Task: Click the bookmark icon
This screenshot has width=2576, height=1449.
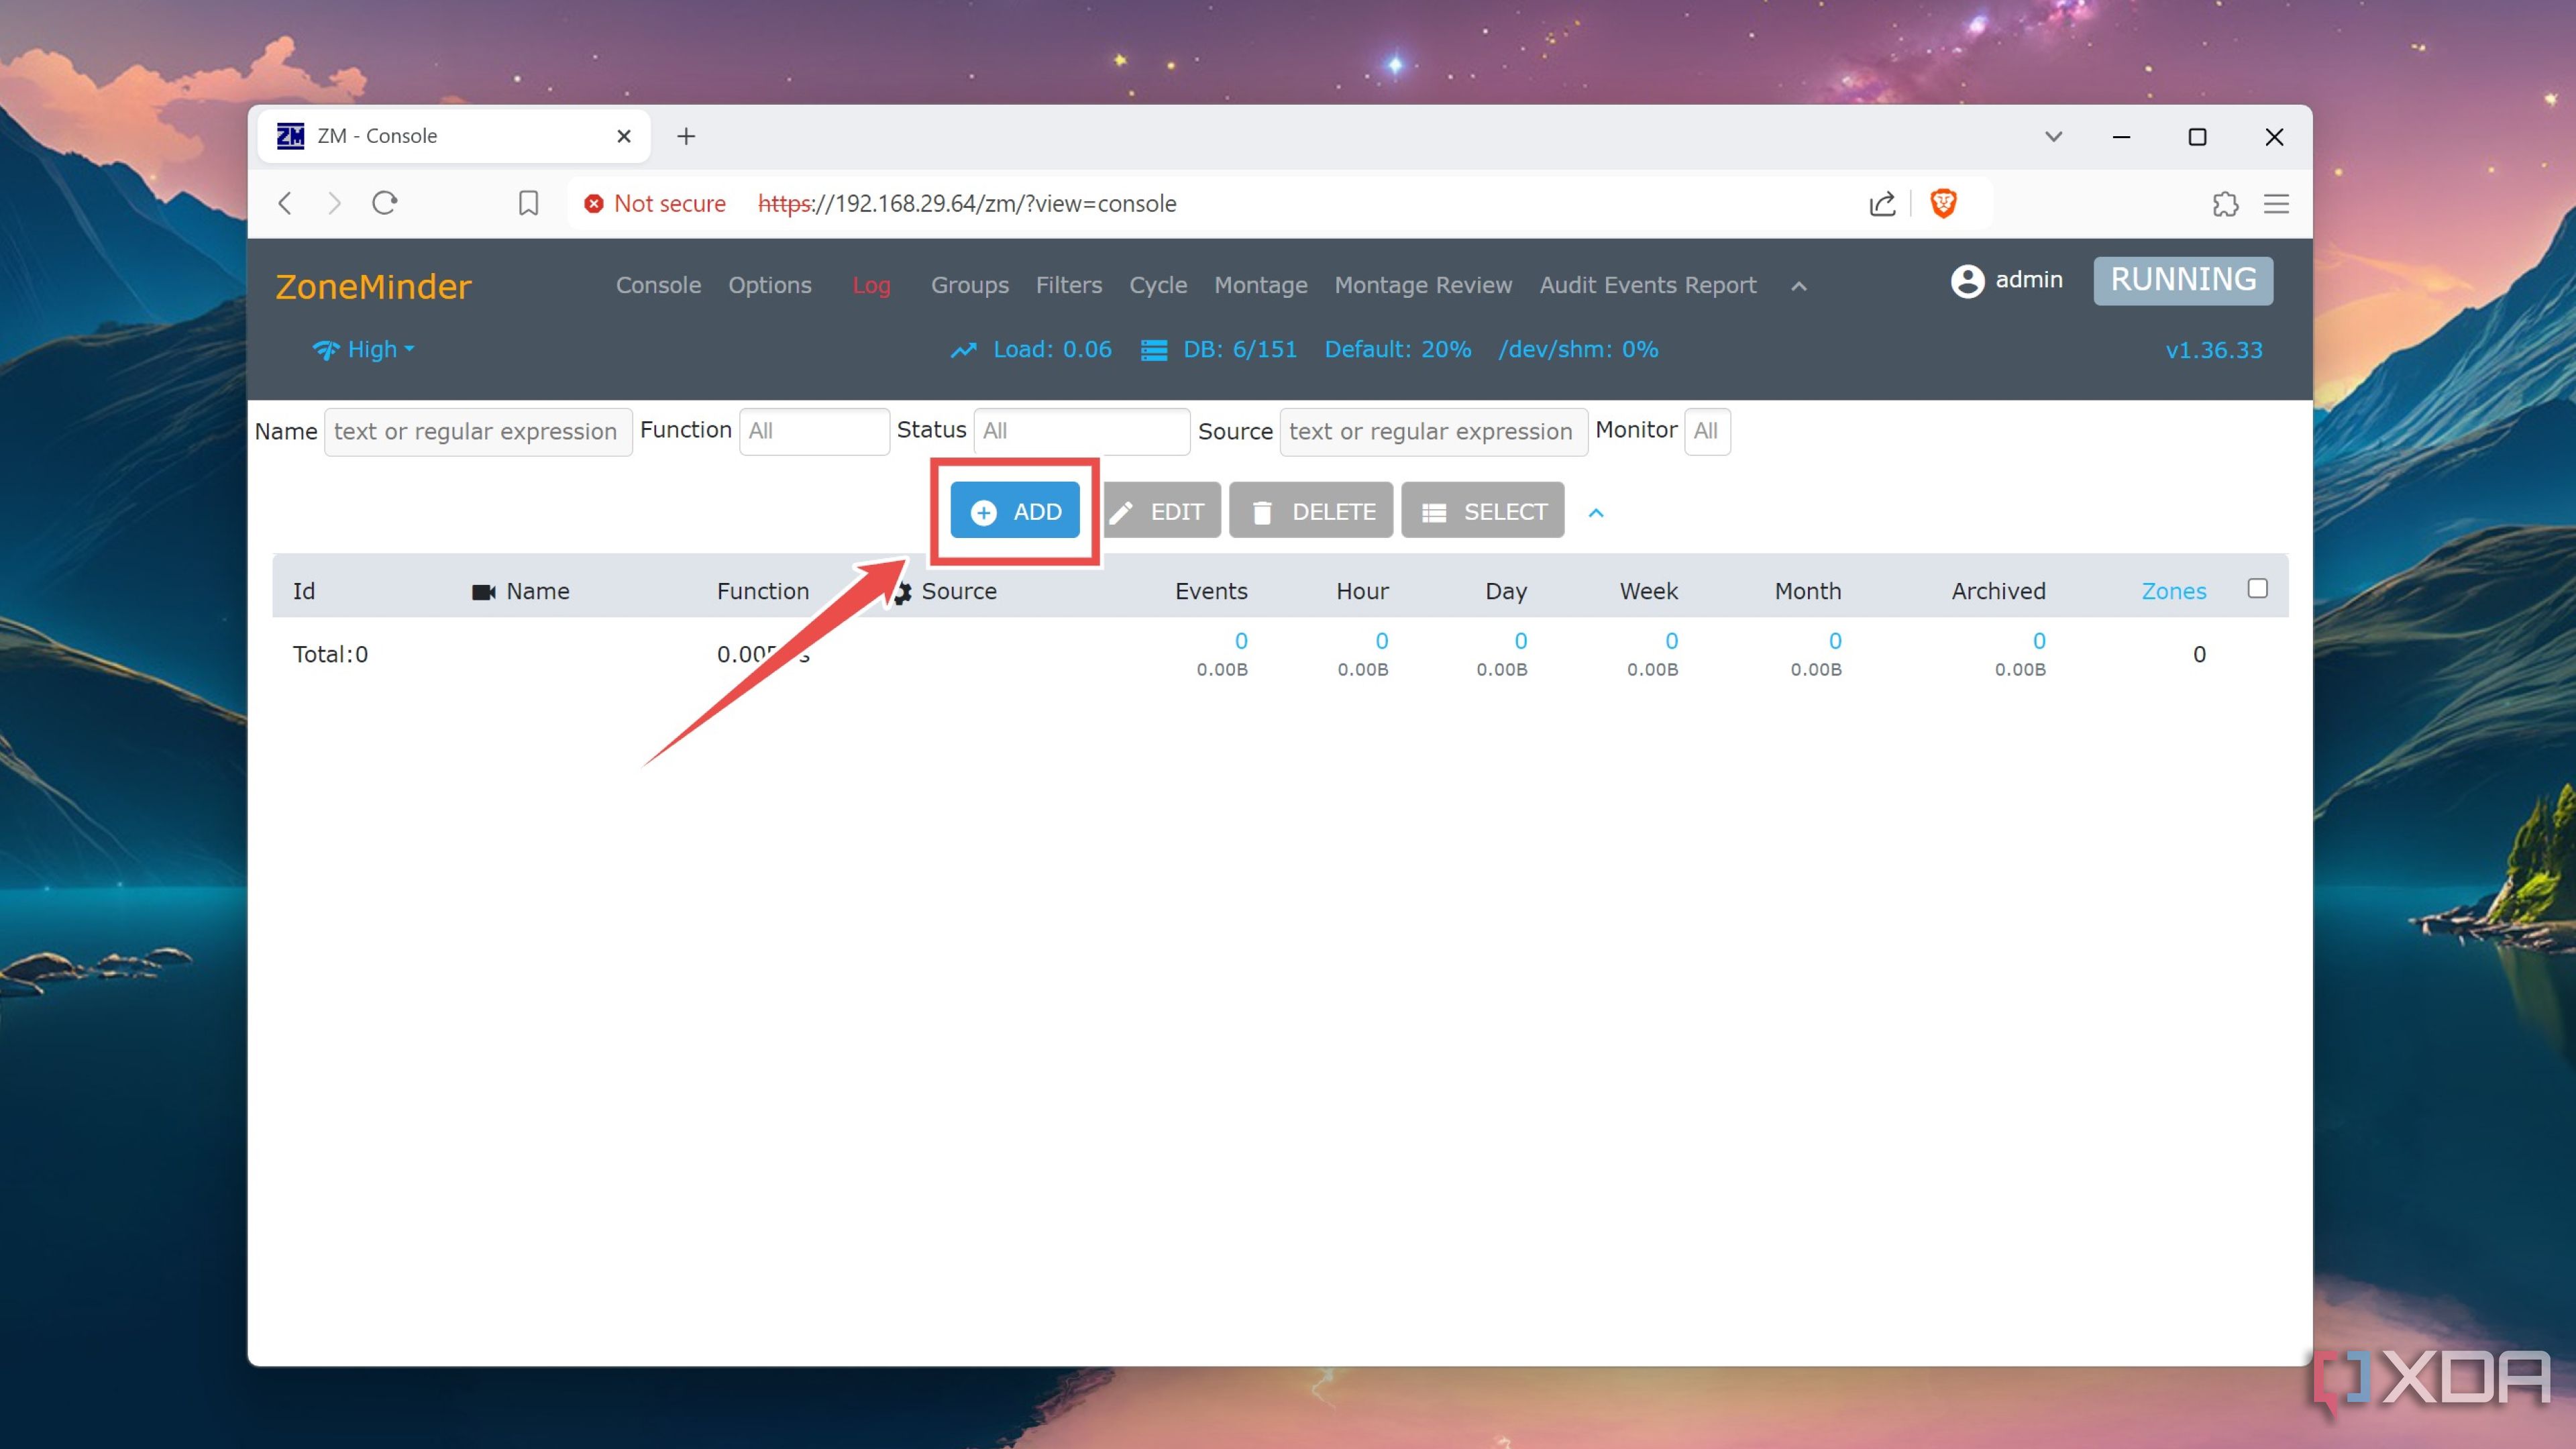Action: coord(529,204)
